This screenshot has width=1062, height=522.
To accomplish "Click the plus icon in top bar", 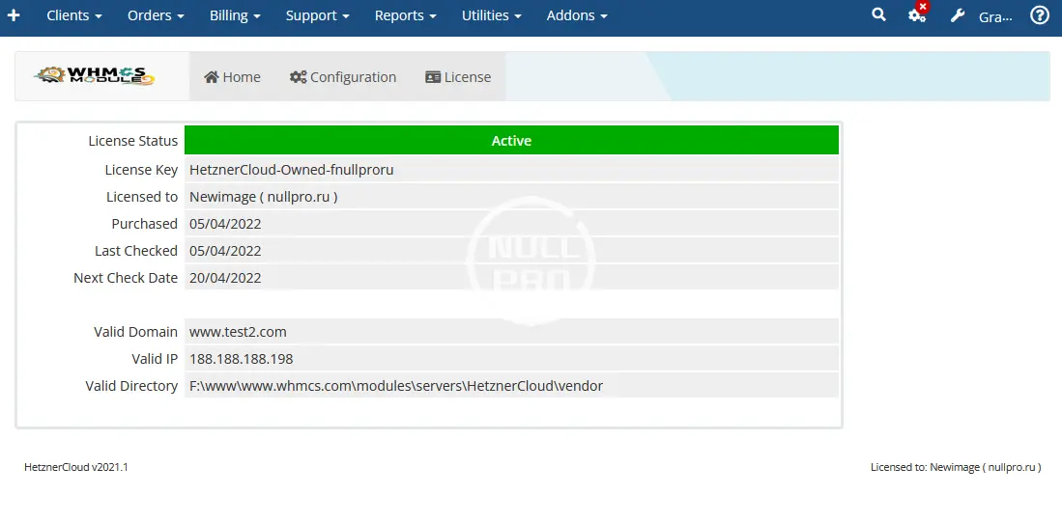I will point(14,15).
